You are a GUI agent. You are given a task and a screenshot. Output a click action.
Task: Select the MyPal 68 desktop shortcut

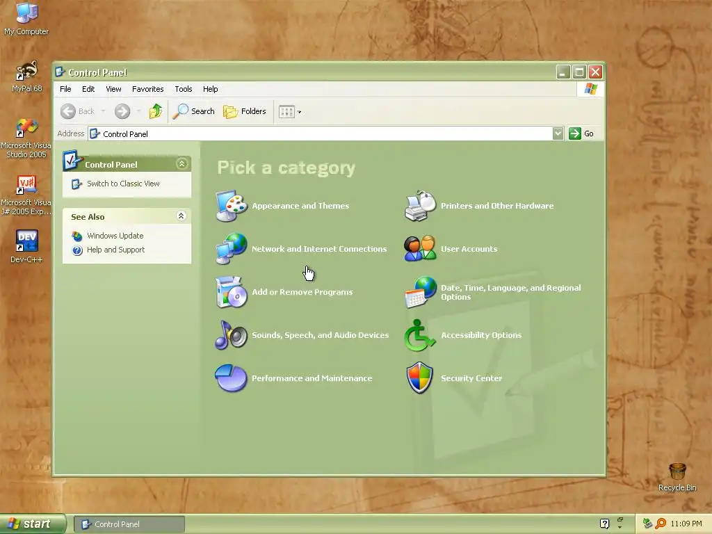point(26,76)
